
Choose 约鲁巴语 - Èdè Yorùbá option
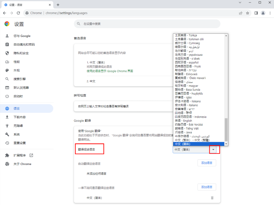[199, 124]
